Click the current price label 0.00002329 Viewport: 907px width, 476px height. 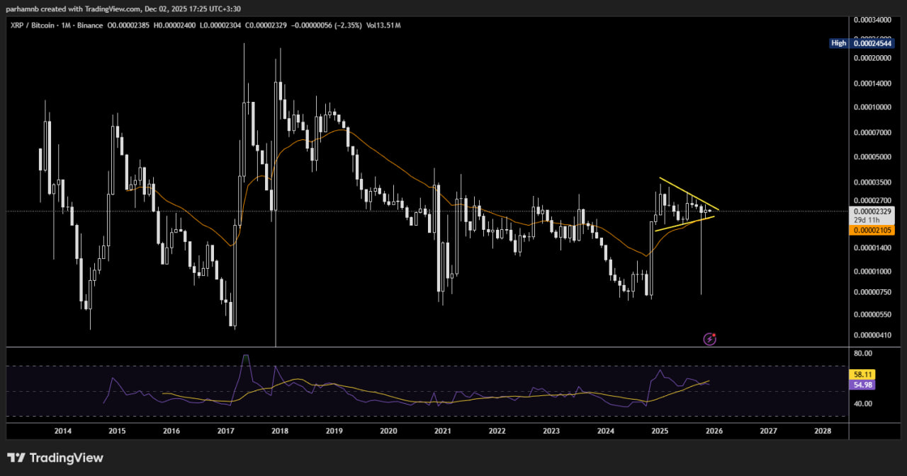point(871,211)
